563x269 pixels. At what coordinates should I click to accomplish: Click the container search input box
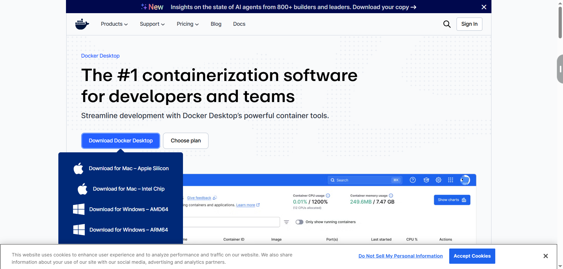(x=231, y=222)
